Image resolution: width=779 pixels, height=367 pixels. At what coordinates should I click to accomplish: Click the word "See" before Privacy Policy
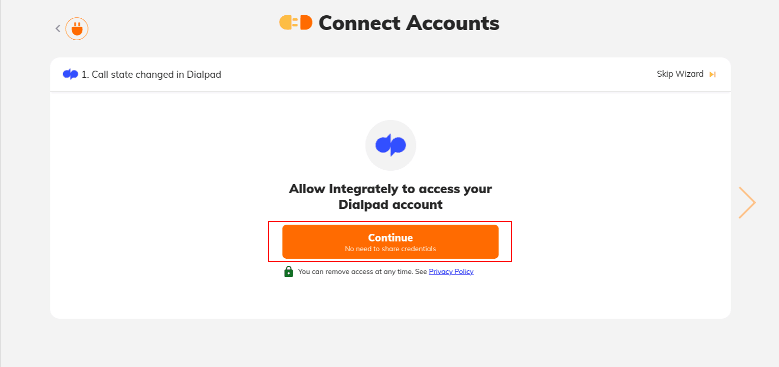[421, 271]
